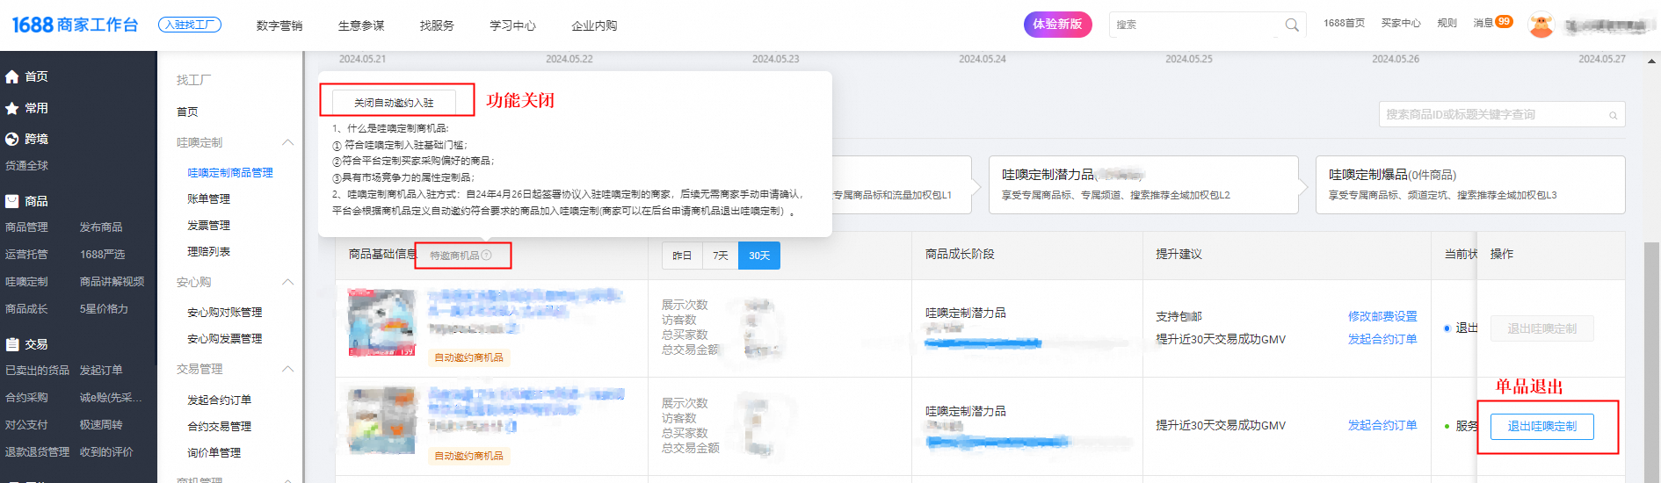Open first product thumbnail image

[381, 322]
